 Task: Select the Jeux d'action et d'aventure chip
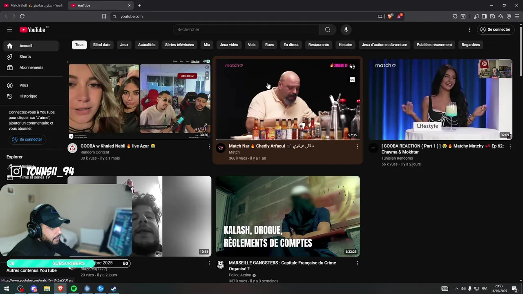384,45
